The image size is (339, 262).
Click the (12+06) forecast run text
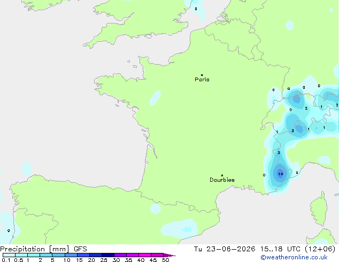point(320,249)
